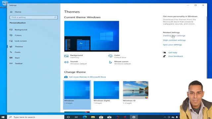The image size is (212, 119).
Task: Click the Fonts icon in the sidebar
Action: 11,52
